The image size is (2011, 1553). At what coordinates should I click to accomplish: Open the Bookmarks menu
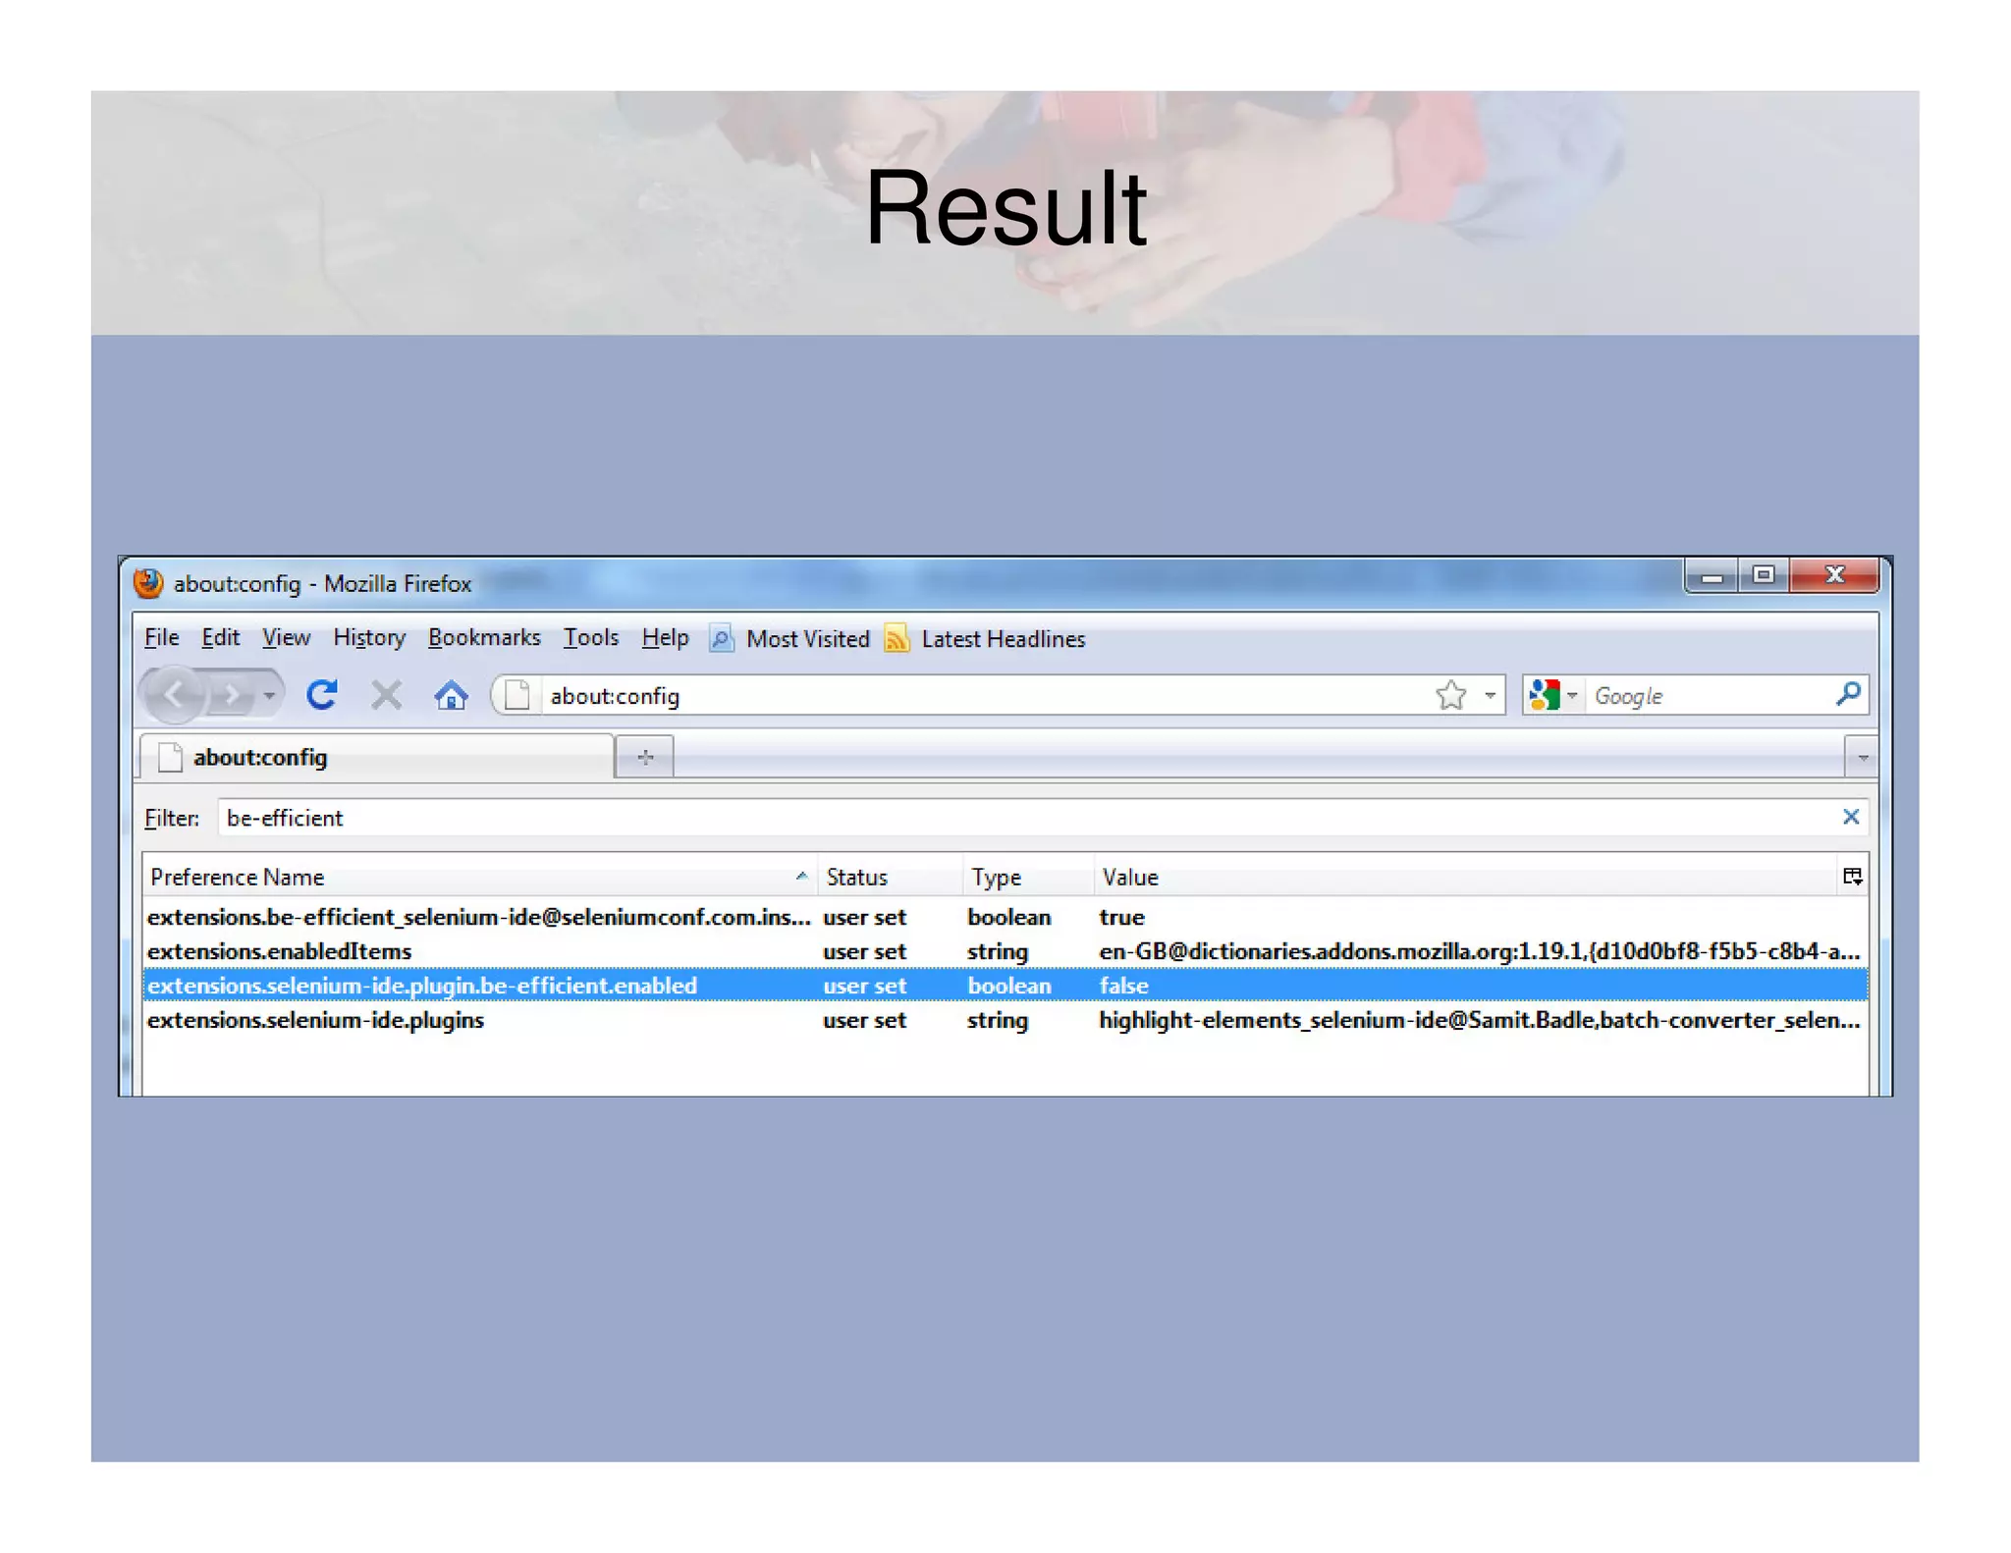pos(484,638)
